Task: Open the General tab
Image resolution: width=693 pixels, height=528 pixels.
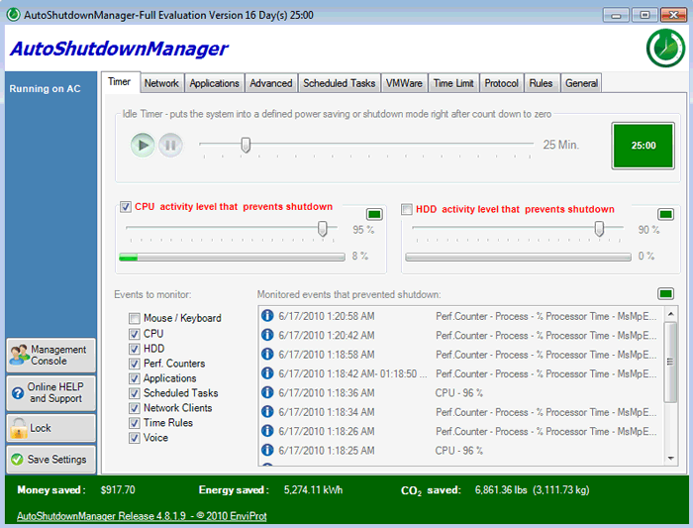Action: pos(581,83)
